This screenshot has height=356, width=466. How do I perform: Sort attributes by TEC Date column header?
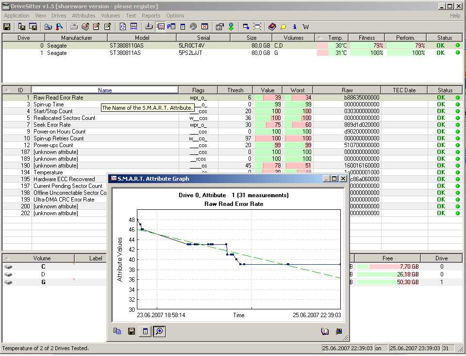(x=404, y=90)
